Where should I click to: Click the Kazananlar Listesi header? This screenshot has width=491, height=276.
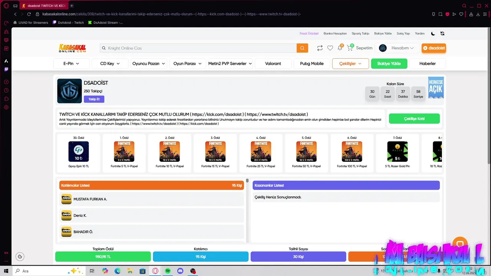[346, 185]
